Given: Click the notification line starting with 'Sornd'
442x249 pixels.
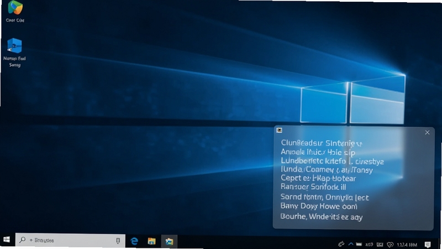Looking at the screenshot, I should pyautogui.click(x=324, y=197).
